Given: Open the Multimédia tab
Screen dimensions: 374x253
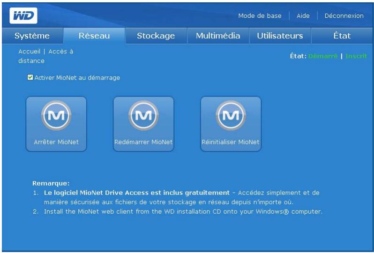Looking at the screenshot, I should coord(218,36).
